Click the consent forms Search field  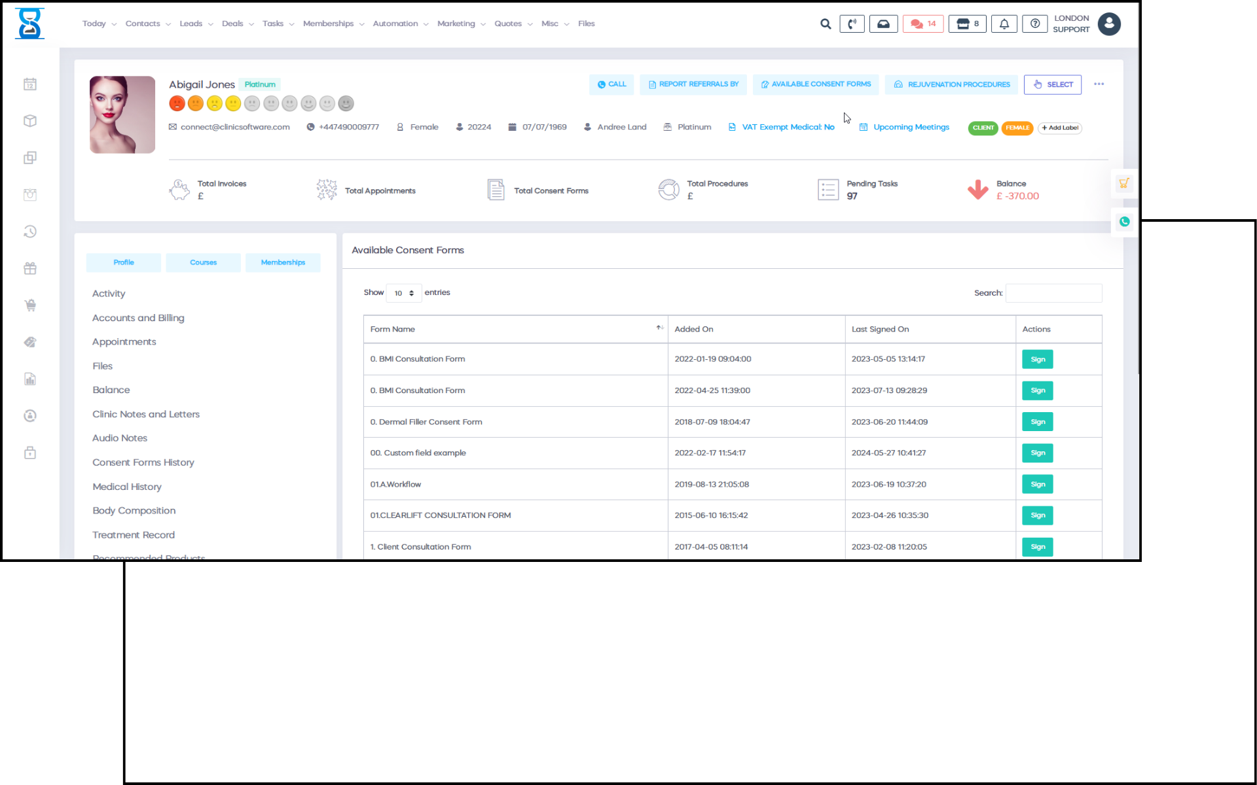pyautogui.click(x=1053, y=293)
